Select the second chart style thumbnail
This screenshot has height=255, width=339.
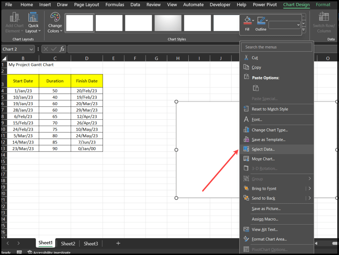pos(109,23)
